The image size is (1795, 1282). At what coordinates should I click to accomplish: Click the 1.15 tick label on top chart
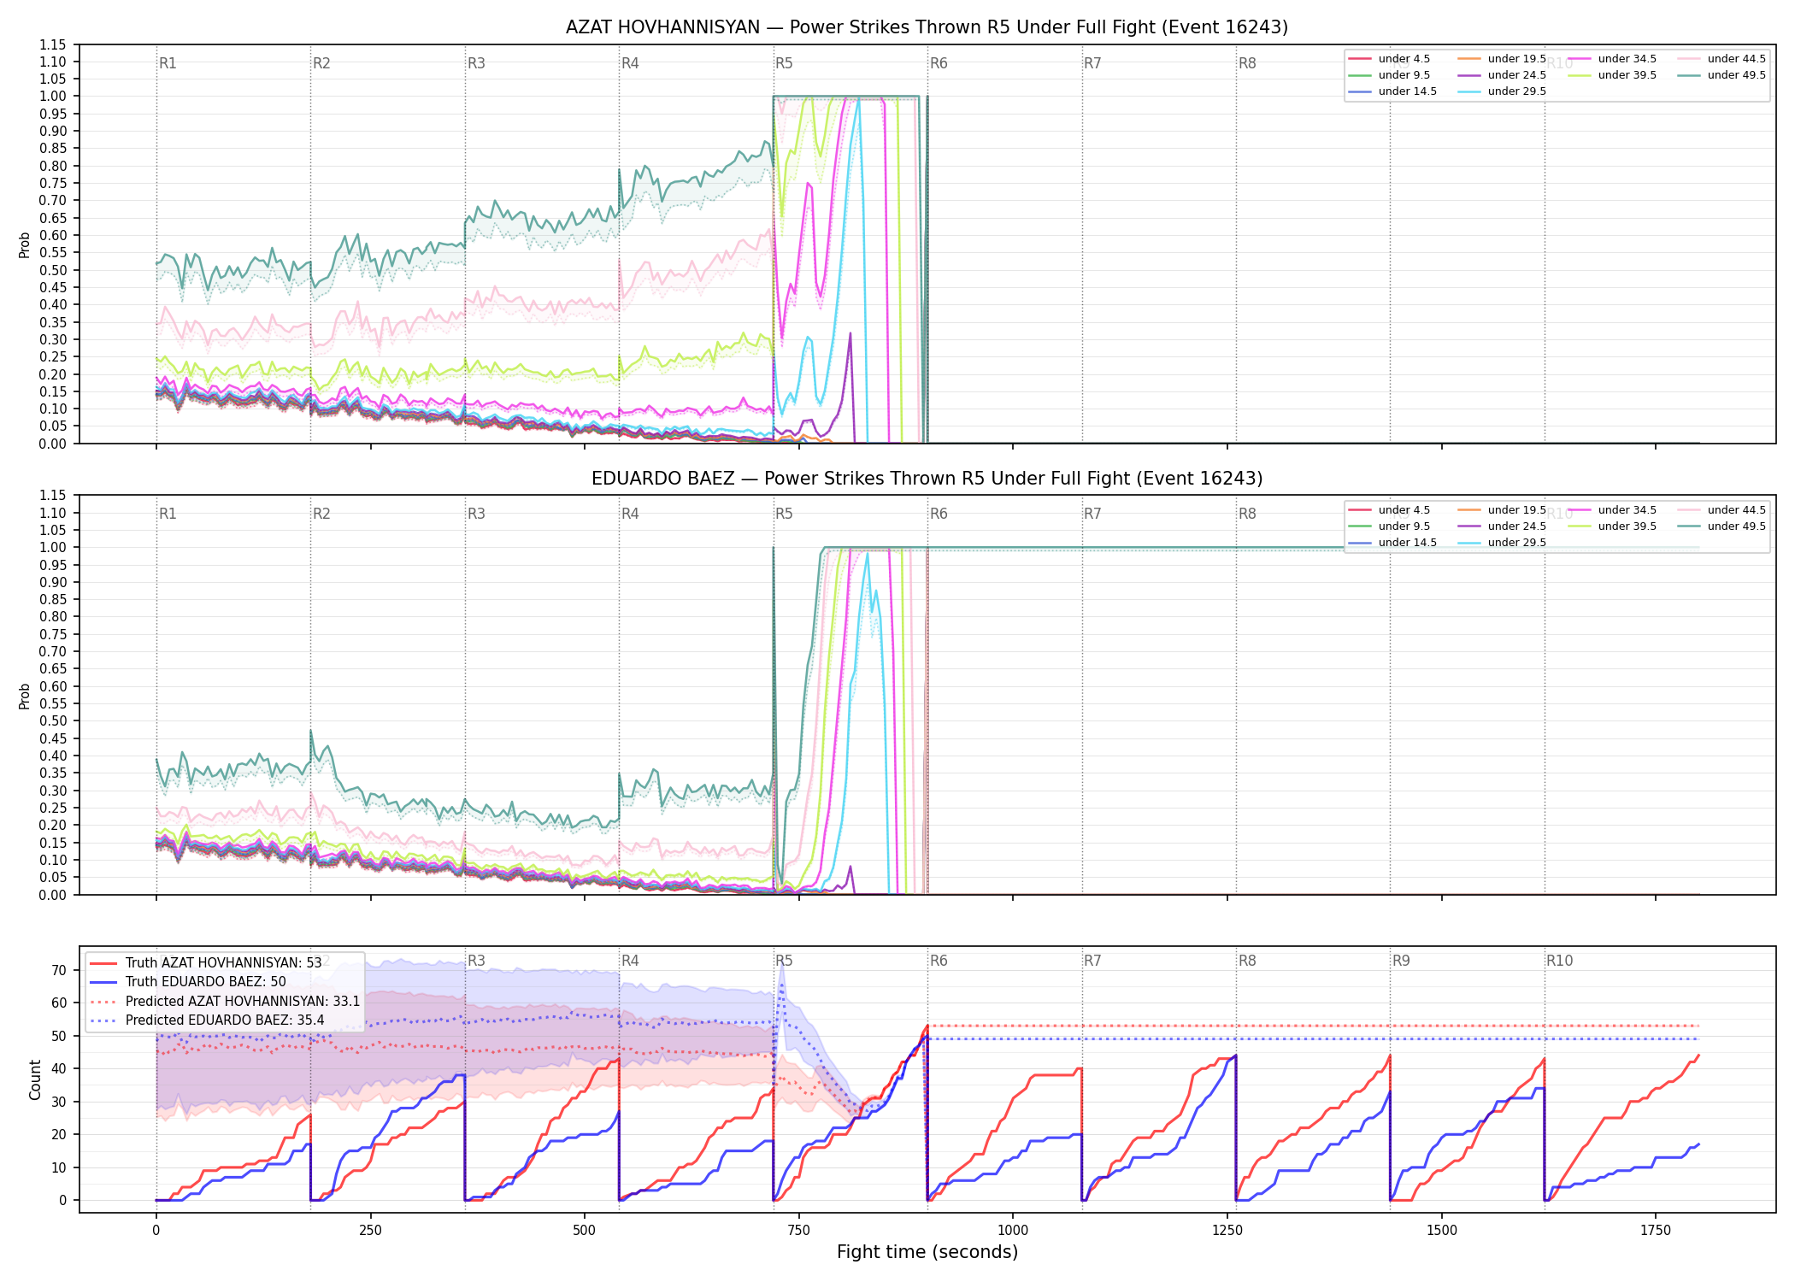pos(53,44)
